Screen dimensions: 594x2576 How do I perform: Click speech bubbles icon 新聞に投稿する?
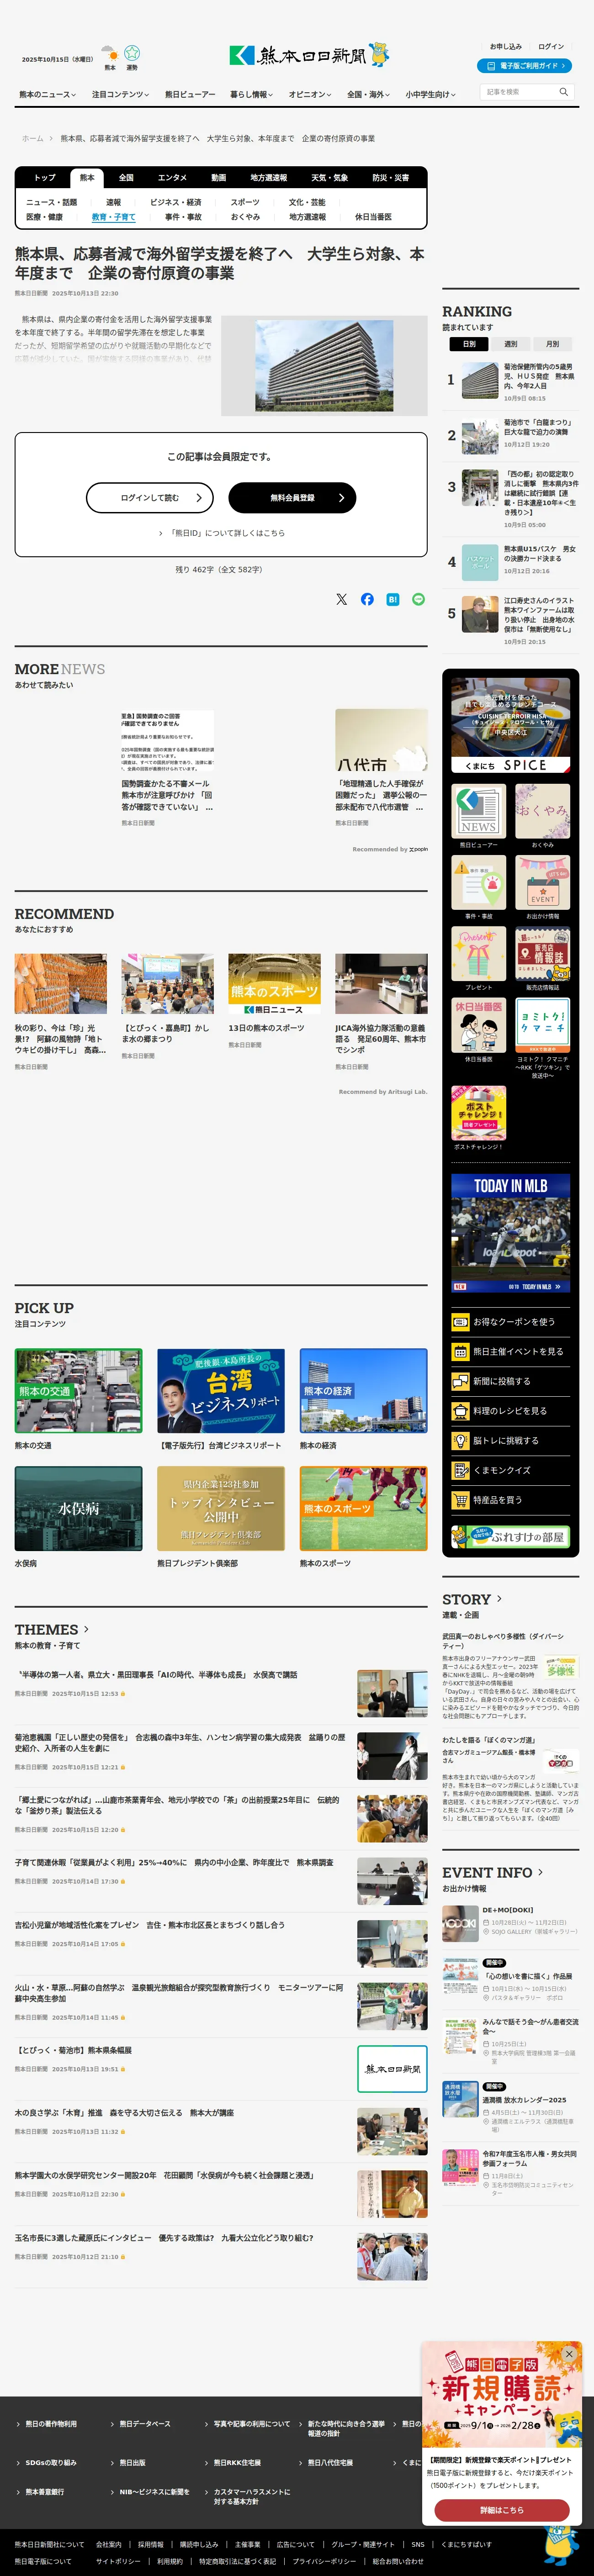point(460,1381)
